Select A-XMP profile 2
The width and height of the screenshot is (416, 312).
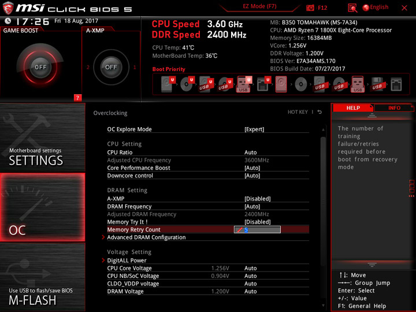tap(88, 67)
